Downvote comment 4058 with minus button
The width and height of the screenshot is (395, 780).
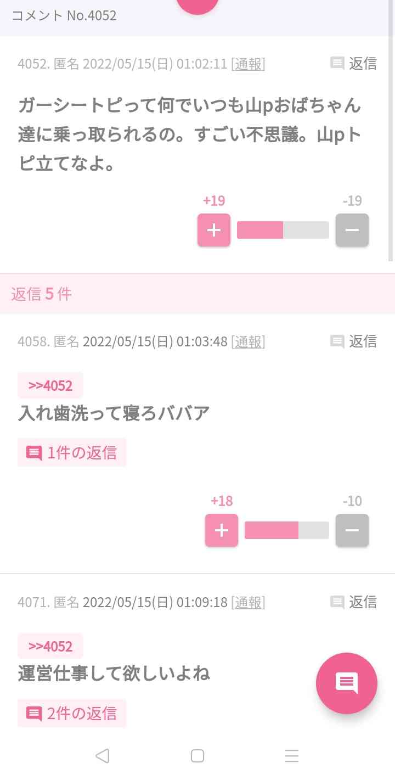[x=352, y=530]
